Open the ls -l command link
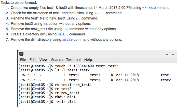 99,13
